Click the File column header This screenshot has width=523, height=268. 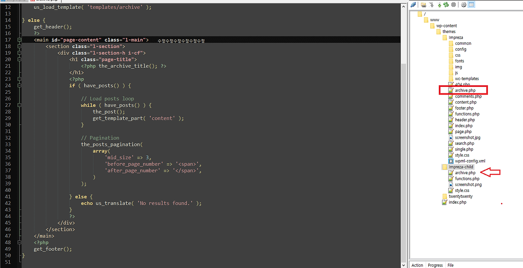(x=450, y=265)
